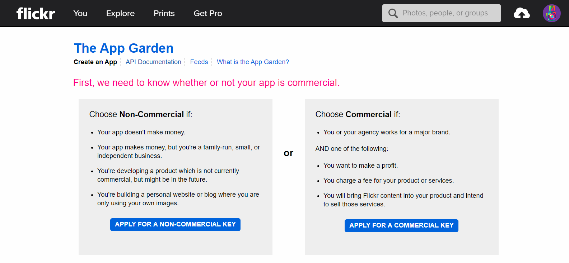This screenshot has width=569, height=263.
Task: Open the API Documentation link
Action: pyautogui.click(x=153, y=62)
